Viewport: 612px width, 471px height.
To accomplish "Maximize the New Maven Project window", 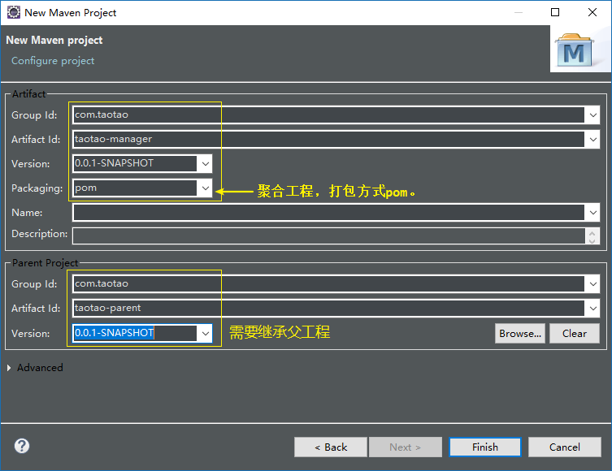I will click(554, 12).
